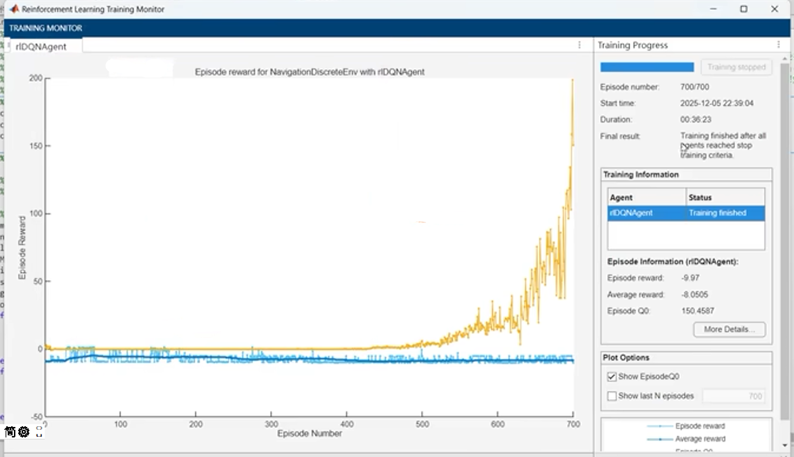The image size is (794, 457).
Task: Open the IME settings gear icon
Action: (24, 432)
